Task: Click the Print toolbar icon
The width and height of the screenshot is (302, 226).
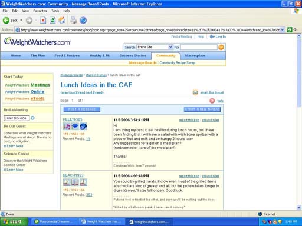Action: click(74, 20)
